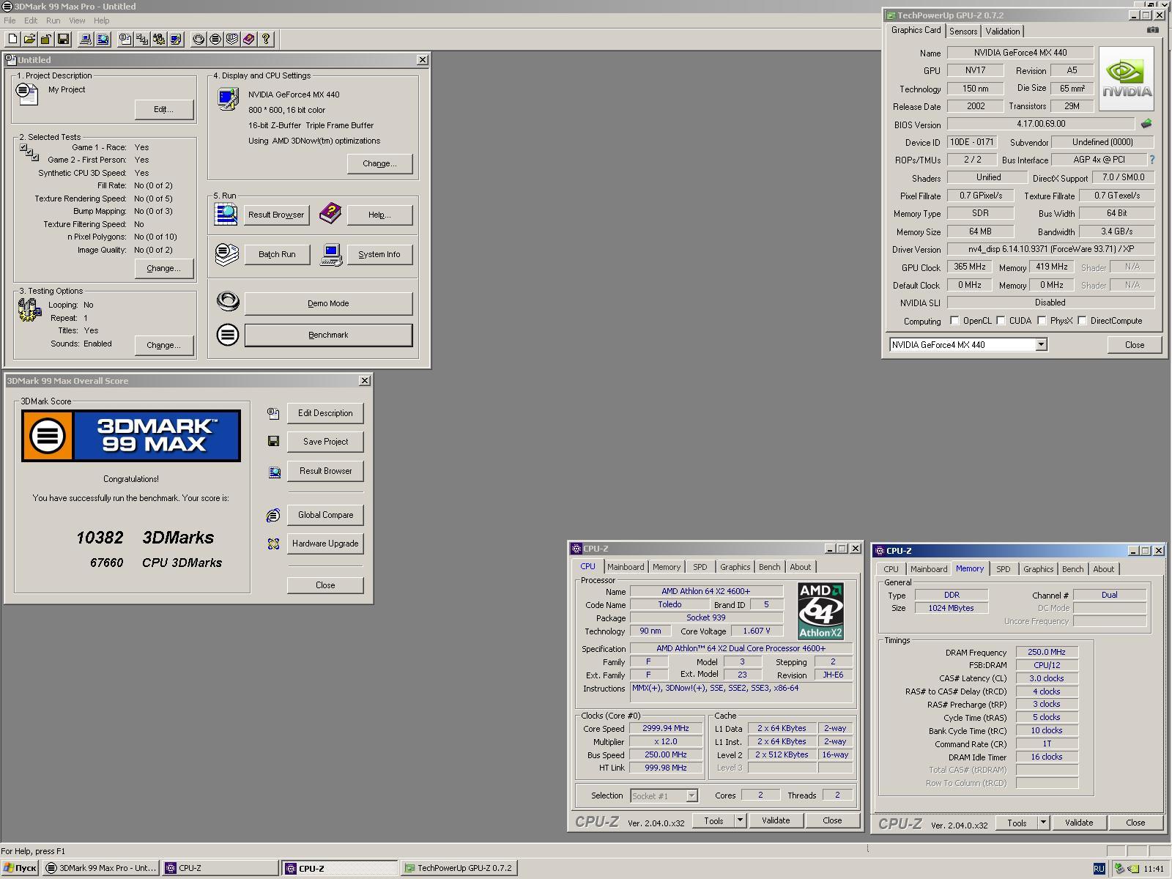This screenshot has width=1172, height=879.
Task: Click the Selected Tests checkmarks toolbar icon
Action: click(x=142, y=40)
